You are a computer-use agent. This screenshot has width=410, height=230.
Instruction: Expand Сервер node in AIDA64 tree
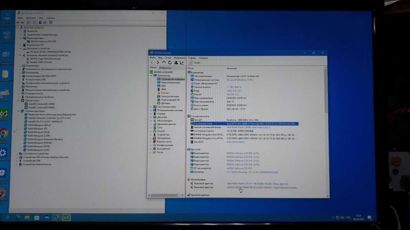coord(151,114)
